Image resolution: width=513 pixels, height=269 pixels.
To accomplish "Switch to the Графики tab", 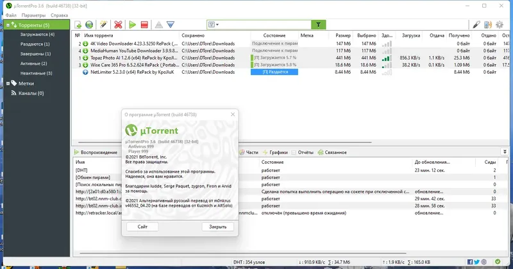I will [x=276, y=152].
